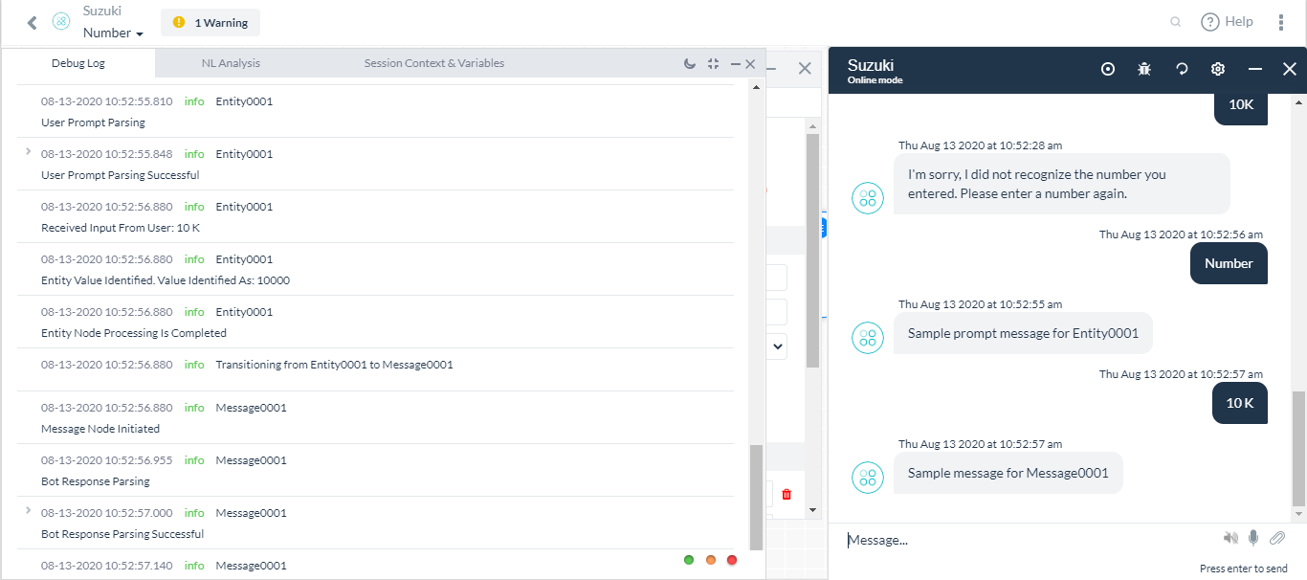The image size is (1307, 580).
Task: Close the Suzuki chat window
Action: coord(1290,69)
